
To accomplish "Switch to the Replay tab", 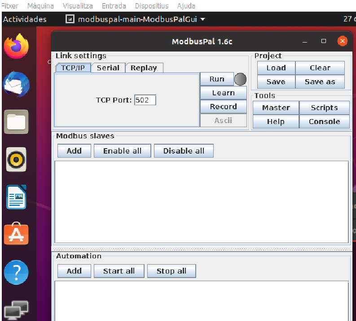I will tap(144, 68).
